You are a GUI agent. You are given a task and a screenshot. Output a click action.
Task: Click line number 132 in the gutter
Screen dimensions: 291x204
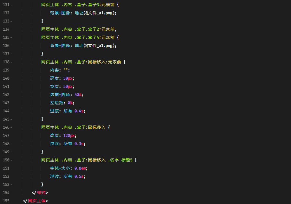pos(6,13)
